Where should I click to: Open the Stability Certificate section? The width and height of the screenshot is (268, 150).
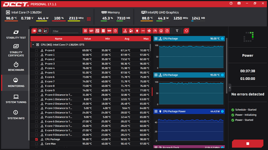[16, 50]
